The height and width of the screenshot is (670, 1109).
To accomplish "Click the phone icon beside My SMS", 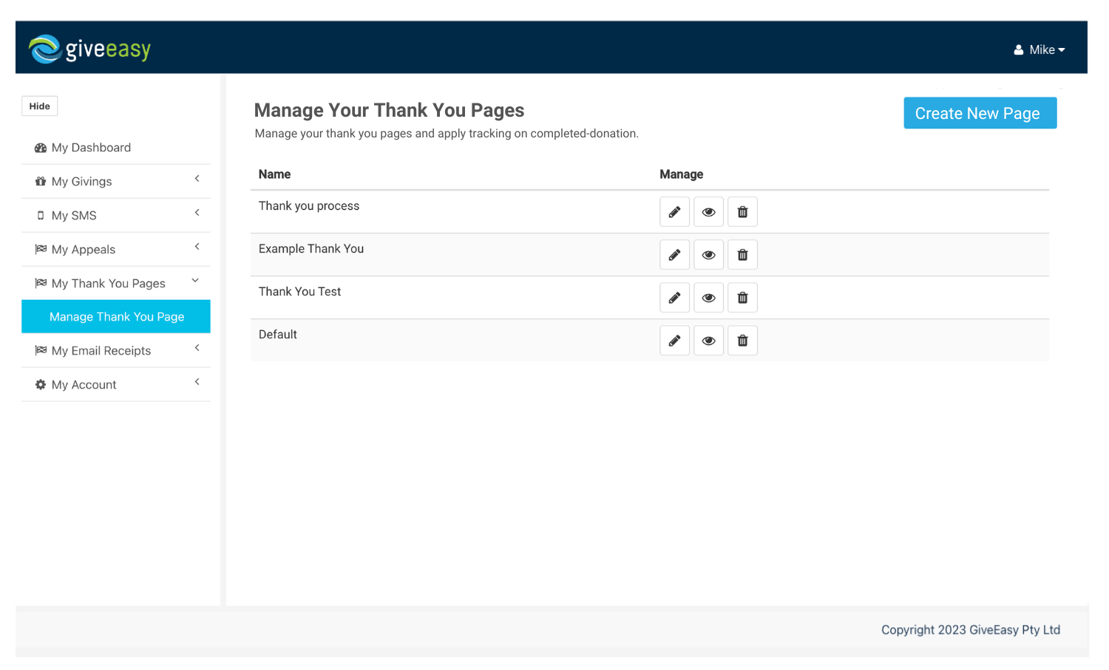I will click(41, 216).
